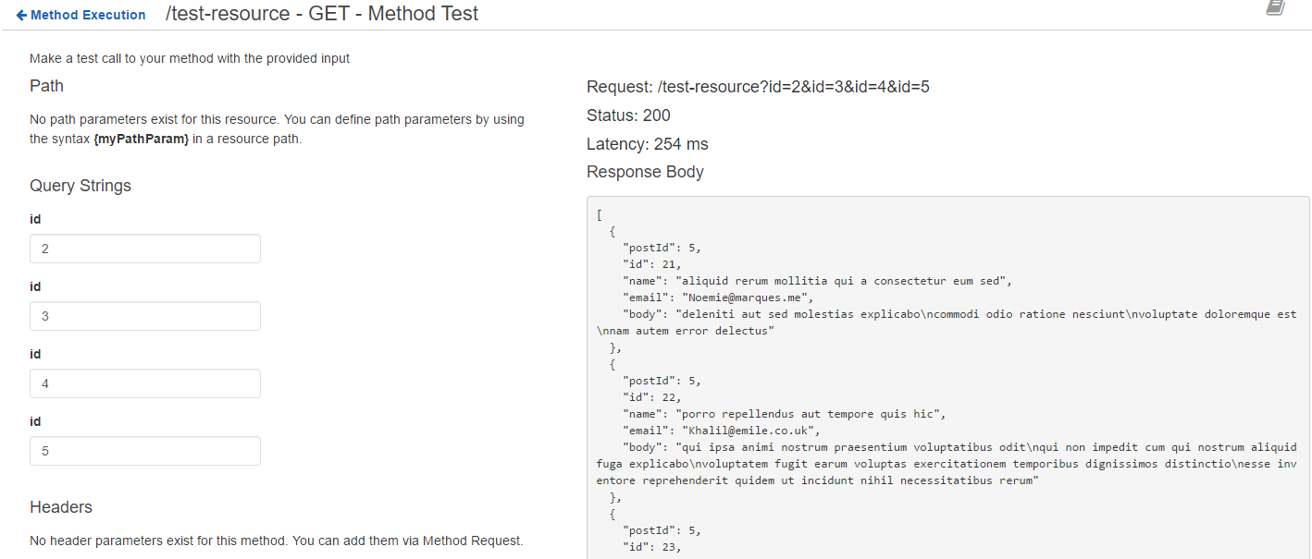
Task: Click the Headers section heading
Action: tap(61, 507)
